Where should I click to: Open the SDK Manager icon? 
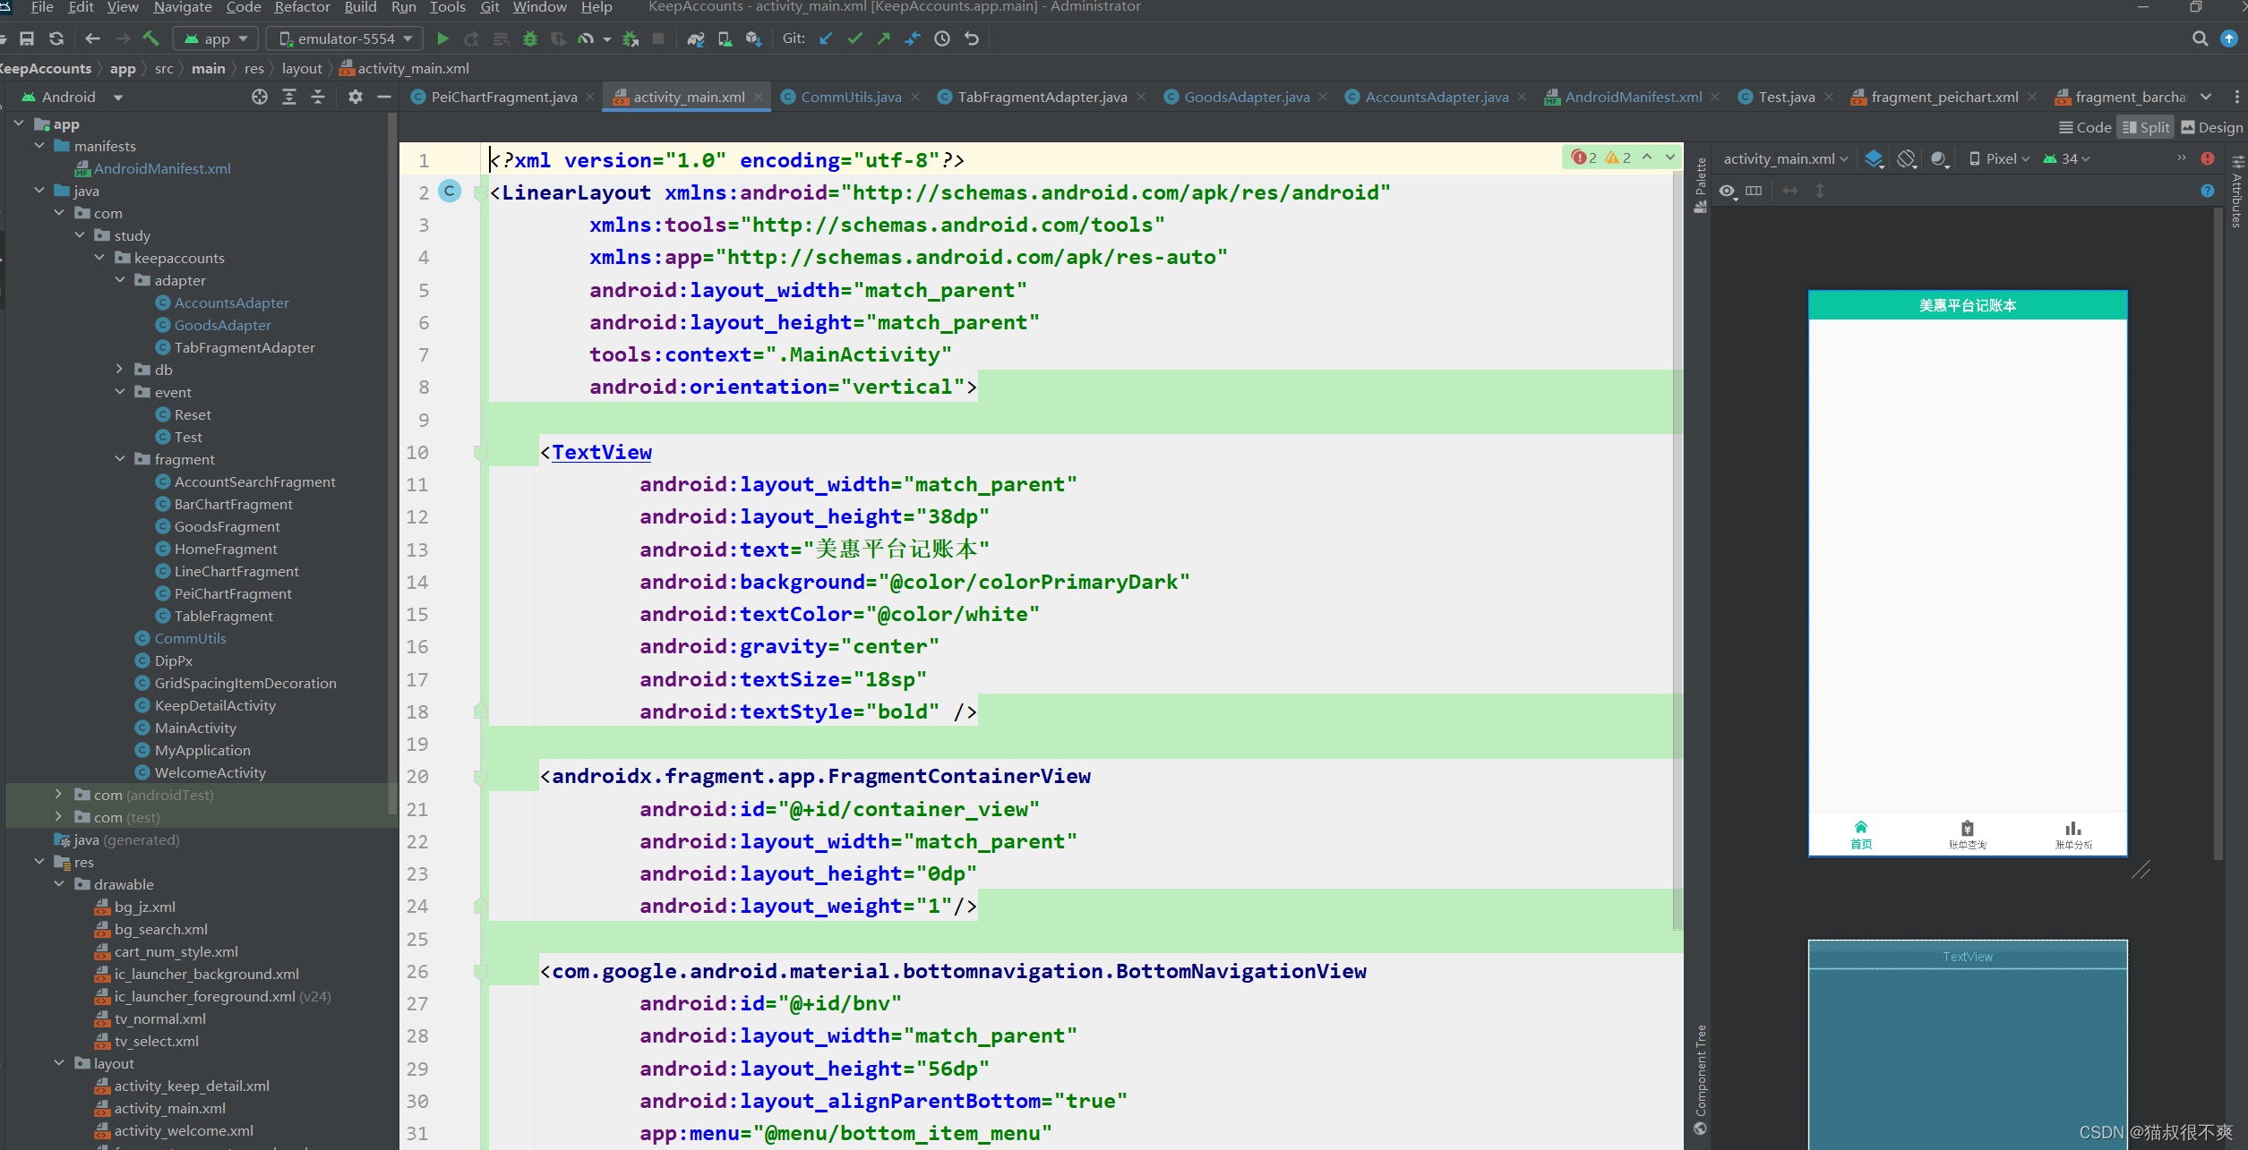(753, 38)
